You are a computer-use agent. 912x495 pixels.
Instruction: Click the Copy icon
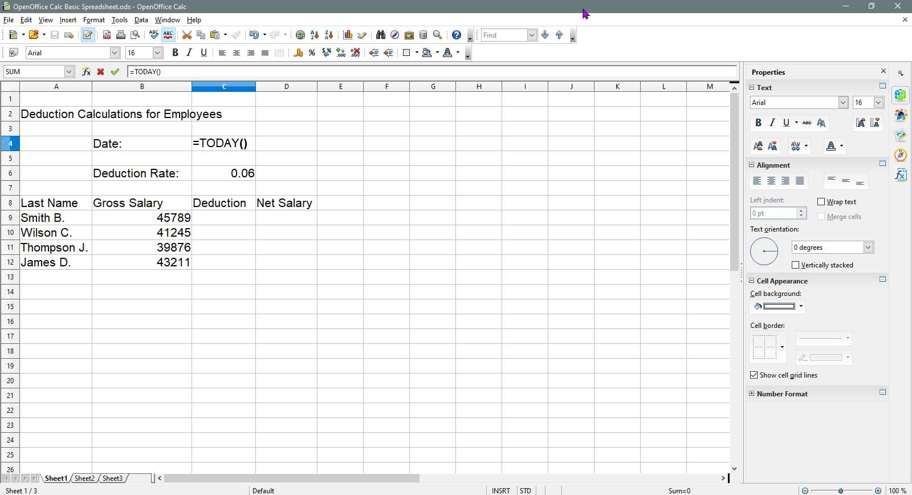point(201,35)
